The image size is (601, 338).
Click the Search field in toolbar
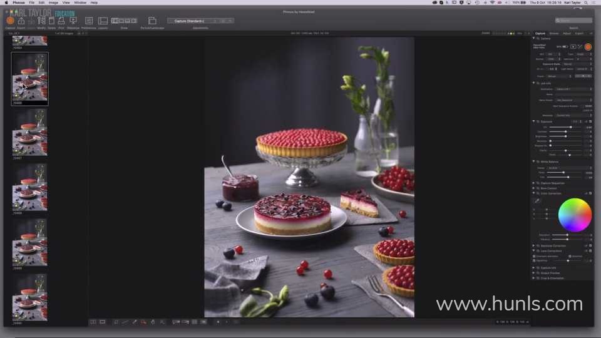(574, 21)
